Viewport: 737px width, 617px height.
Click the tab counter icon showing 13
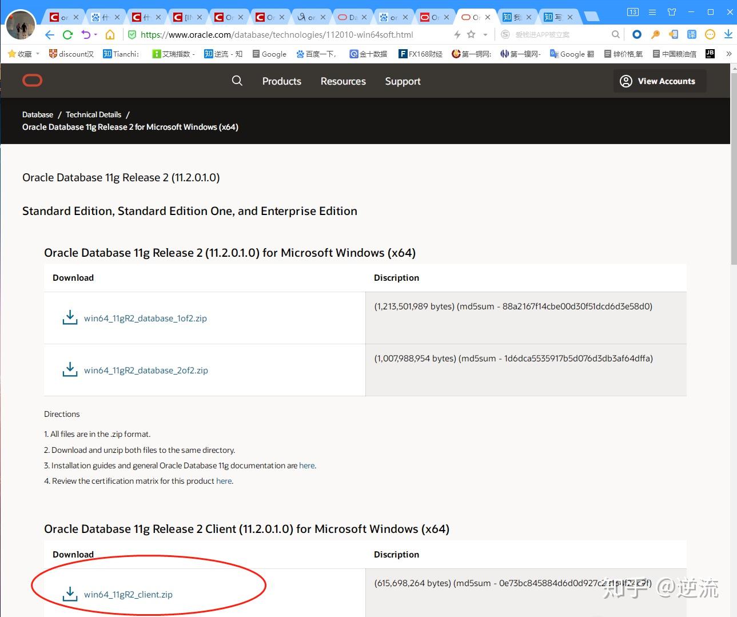tap(633, 12)
